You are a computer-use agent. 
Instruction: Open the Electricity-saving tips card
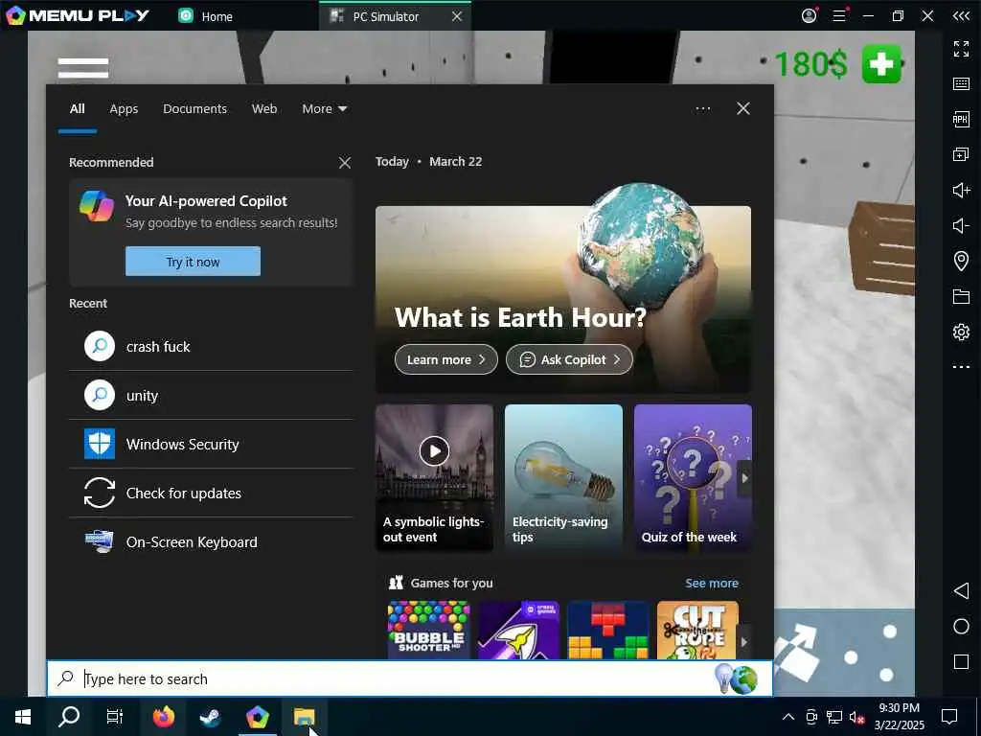[x=563, y=477]
